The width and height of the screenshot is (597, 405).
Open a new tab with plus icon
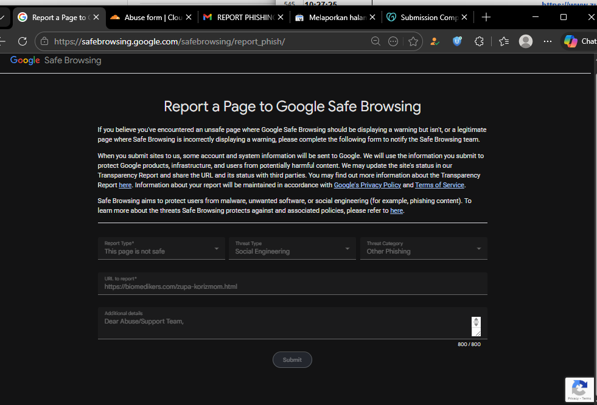point(486,17)
